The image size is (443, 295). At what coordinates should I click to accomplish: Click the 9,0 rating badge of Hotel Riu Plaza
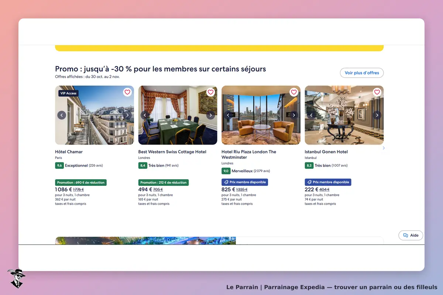coord(226,171)
